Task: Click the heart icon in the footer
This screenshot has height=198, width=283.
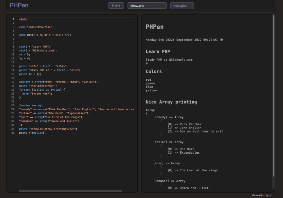Action: (x=264, y=195)
